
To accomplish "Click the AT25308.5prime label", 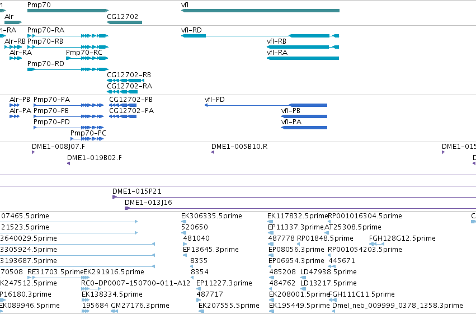I will point(353,227).
